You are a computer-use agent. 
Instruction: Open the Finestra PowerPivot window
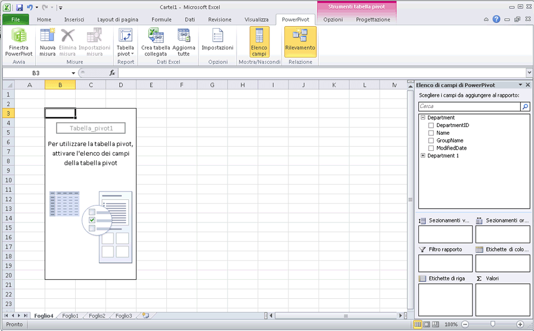(x=18, y=42)
